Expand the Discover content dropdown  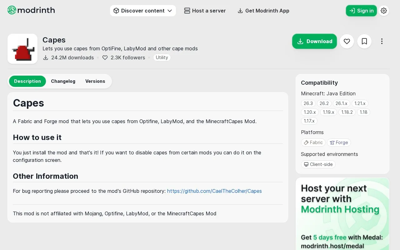point(143,11)
